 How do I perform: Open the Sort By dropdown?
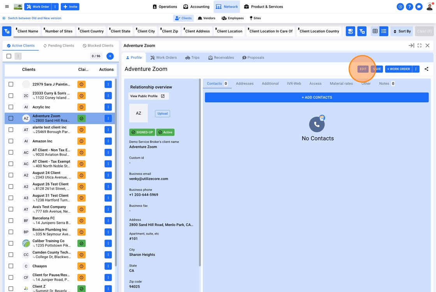pyautogui.click(x=402, y=31)
